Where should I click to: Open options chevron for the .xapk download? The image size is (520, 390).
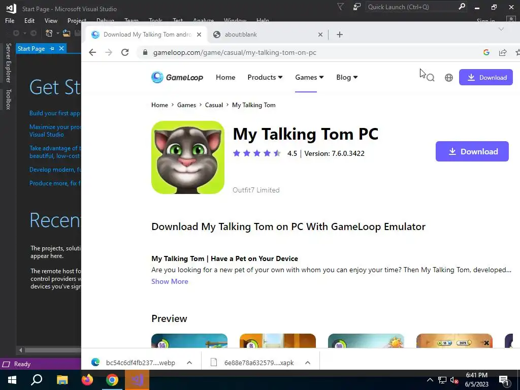pyautogui.click(x=308, y=363)
